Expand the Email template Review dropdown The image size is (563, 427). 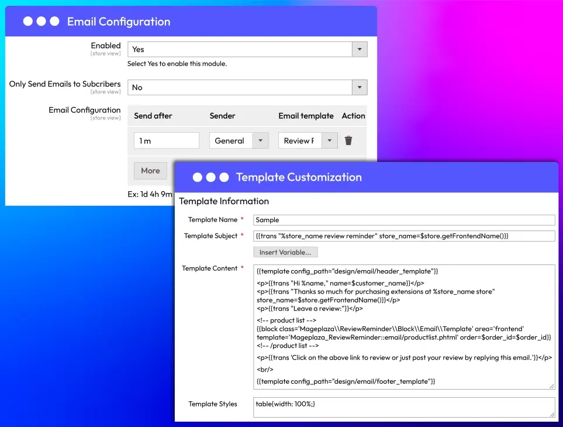click(308, 140)
